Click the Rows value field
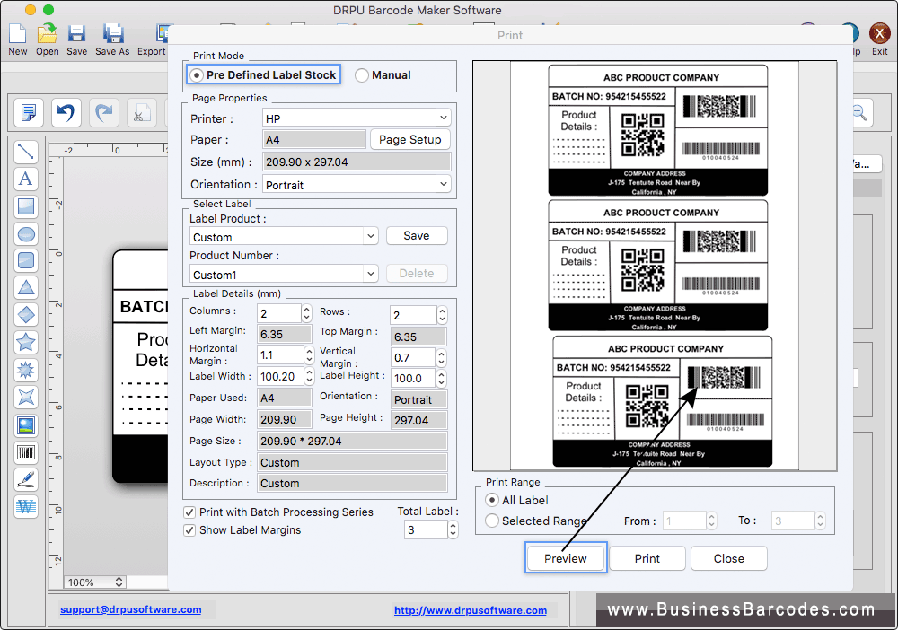Screen dimensions: 898x630 tap(413, 315)
